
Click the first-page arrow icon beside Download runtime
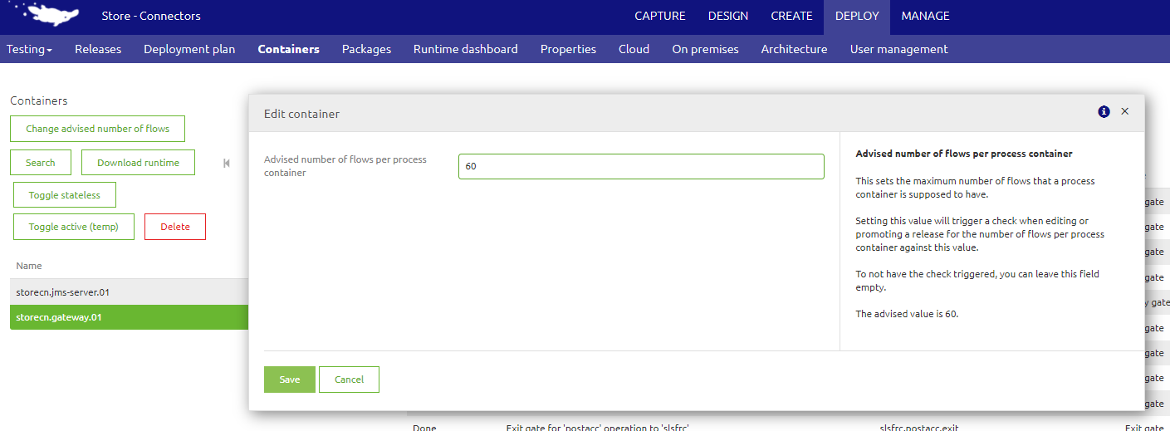[227, 163]
